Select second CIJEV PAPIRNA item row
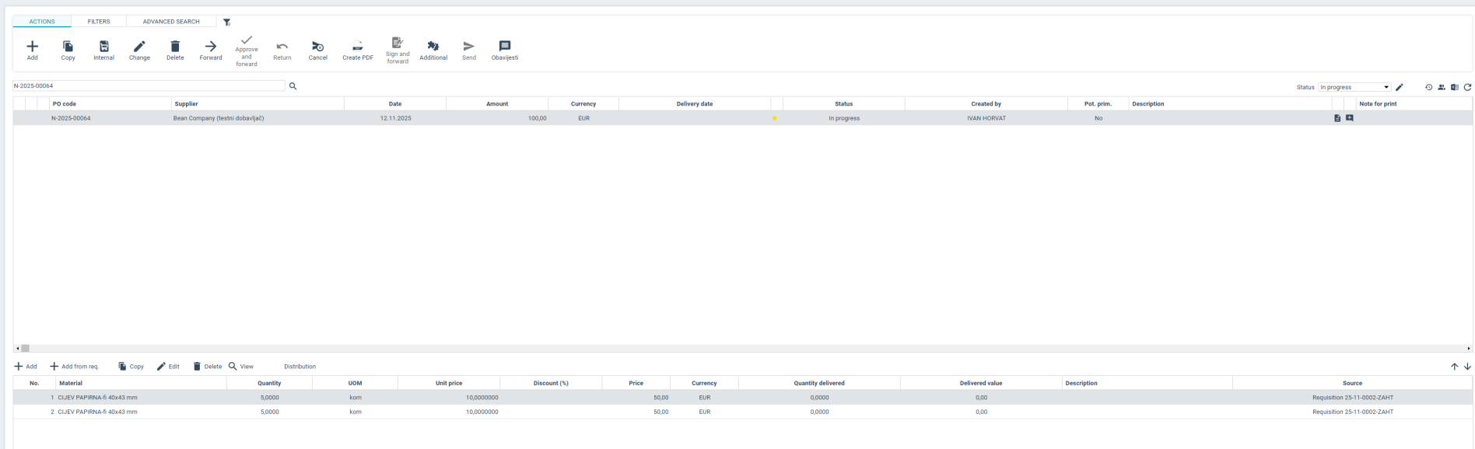 tap(97, 412)
